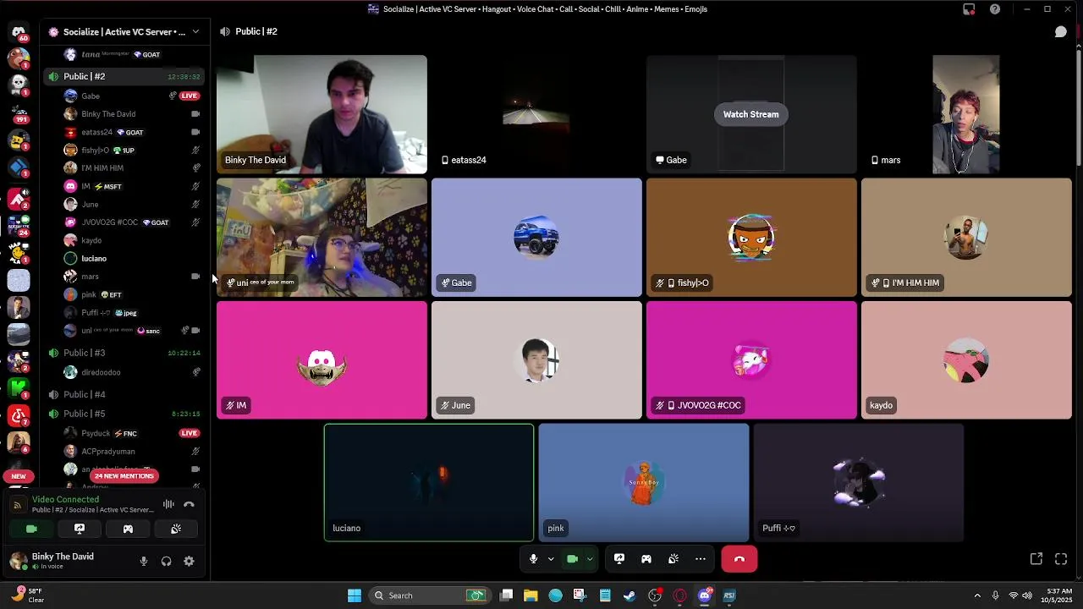The height and width of the screenshot is (609, 1083).
Task: Expand camera options arrow
Action: click(x=590, y=559)
